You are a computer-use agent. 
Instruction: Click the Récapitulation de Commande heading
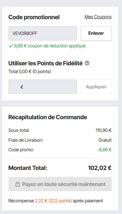coord(48,117)
